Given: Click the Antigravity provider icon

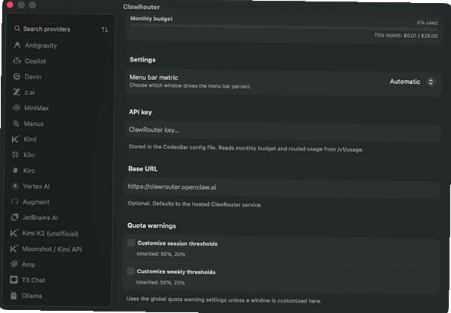Looking at the screenshot, I should (17, 45).
